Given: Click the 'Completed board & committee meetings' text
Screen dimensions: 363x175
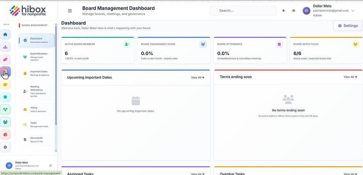Looking at the screenshot, I should pos(239,59).
